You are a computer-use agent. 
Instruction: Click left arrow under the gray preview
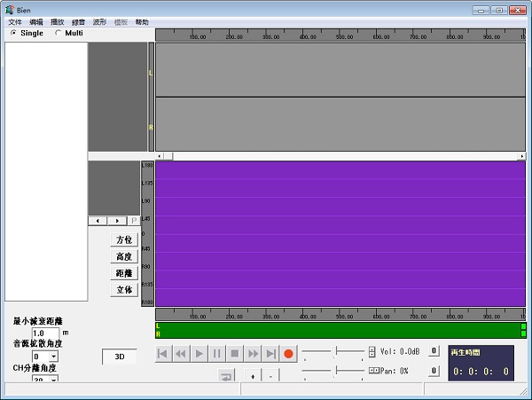(98, 221)
